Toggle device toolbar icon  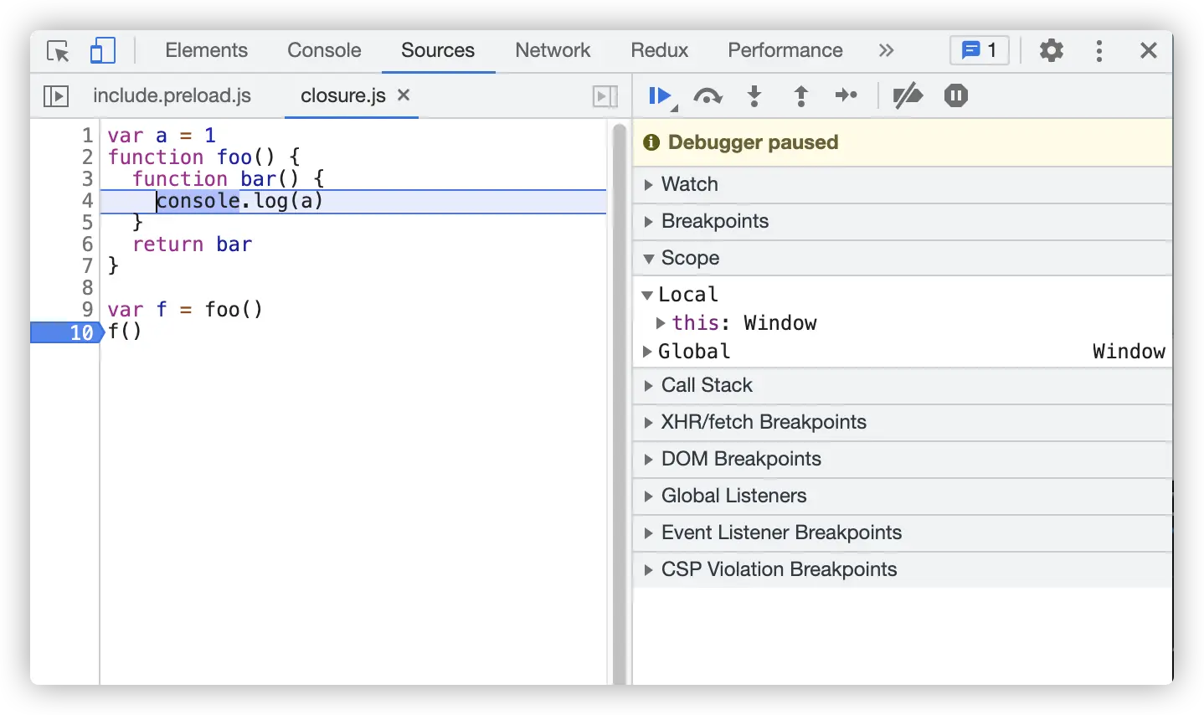(102, 51)
